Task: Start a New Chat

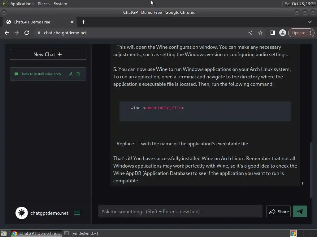Action: coord(48,54)
